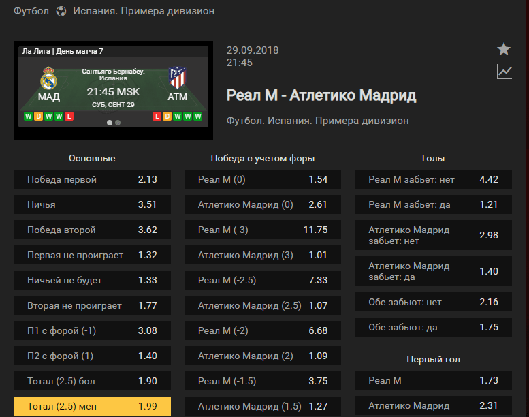Select Вторая не проиграет odds 1.77
The image size is (529, 417).
(x=92, y=305)
